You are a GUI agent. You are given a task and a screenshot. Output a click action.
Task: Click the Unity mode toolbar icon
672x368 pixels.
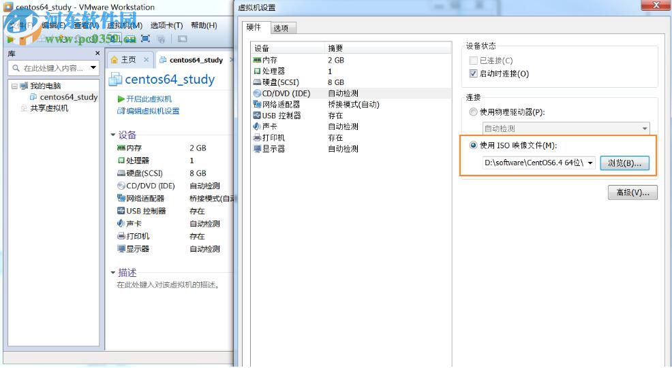(x=161, y=39)
